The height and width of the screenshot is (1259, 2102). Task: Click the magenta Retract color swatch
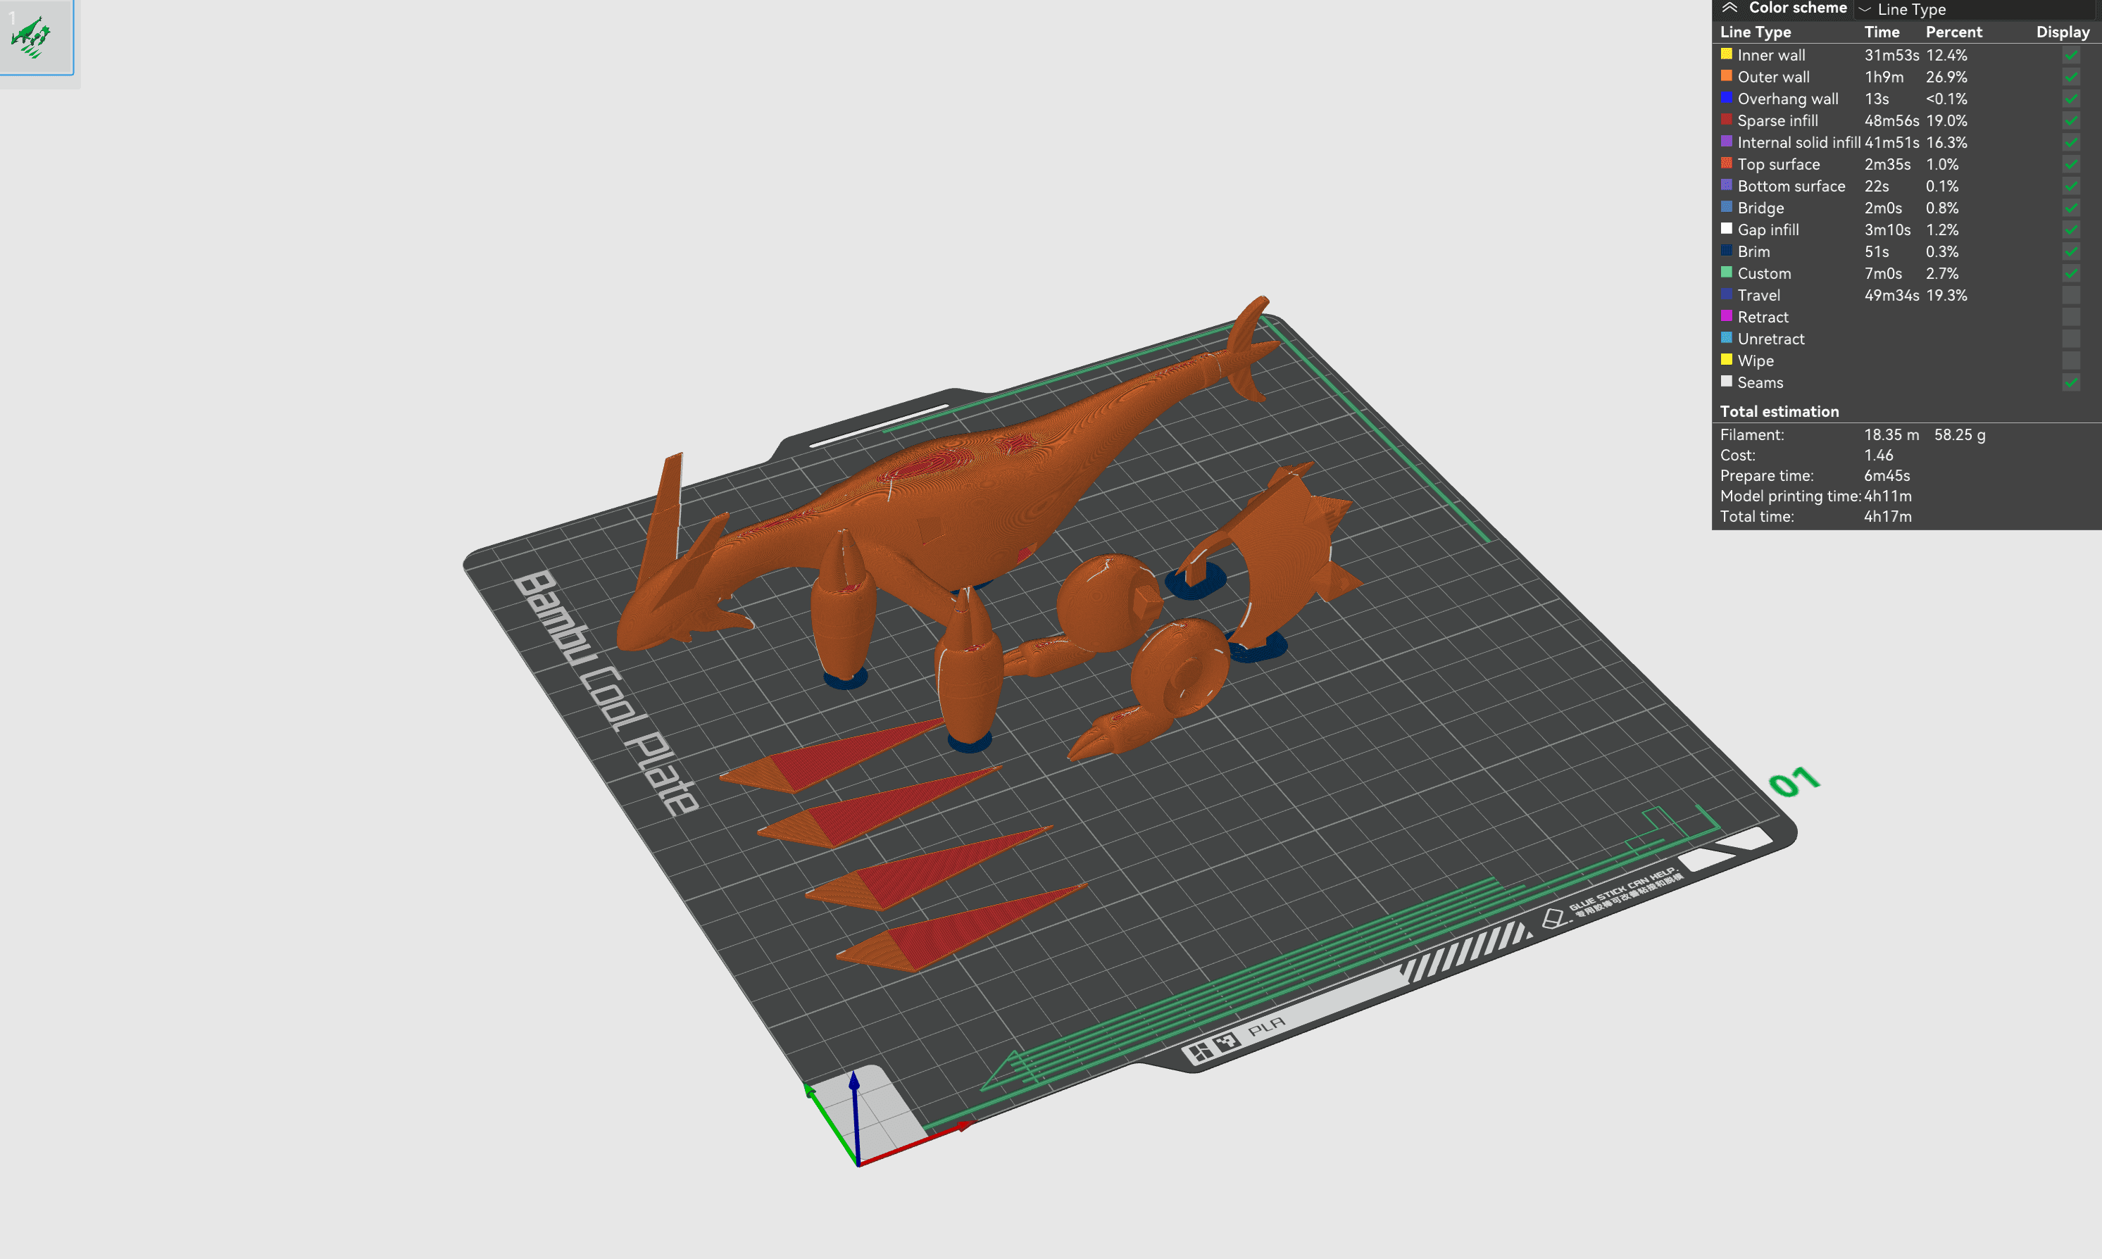[1726, 315]
